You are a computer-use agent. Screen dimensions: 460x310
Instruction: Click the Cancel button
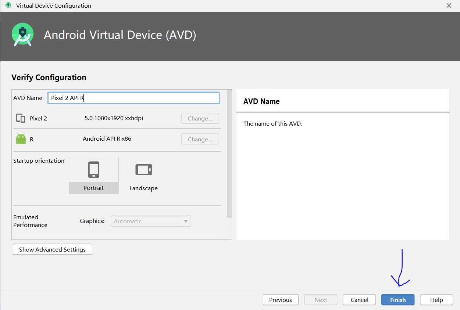(x=359, y=300)
